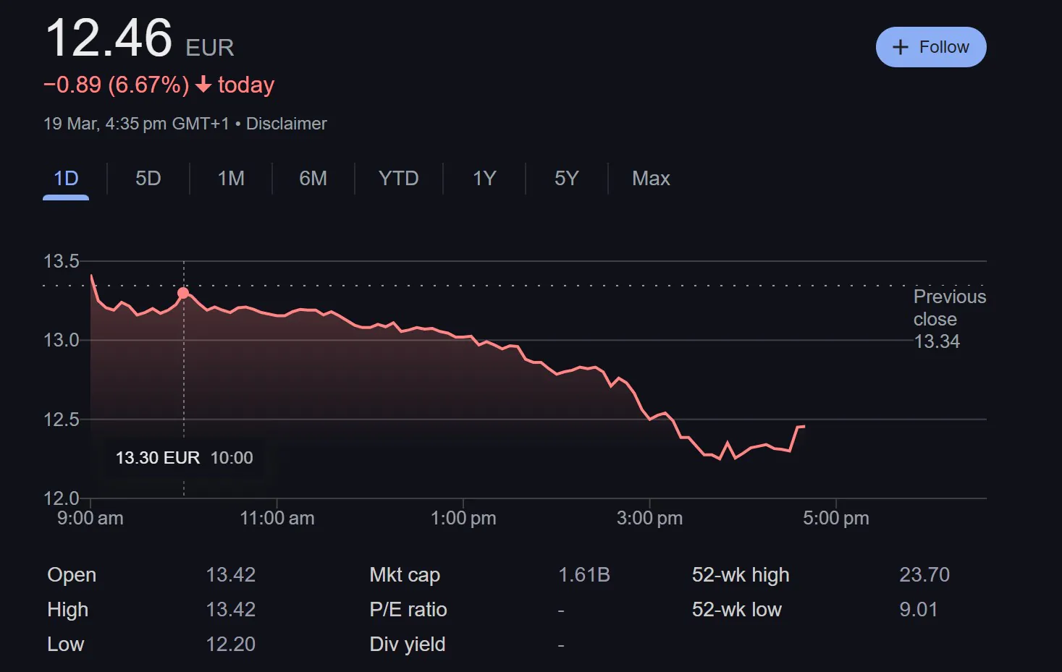Select the Max time range
Viewport: 1062px width, 672px height.
click(x=650, y=179)
